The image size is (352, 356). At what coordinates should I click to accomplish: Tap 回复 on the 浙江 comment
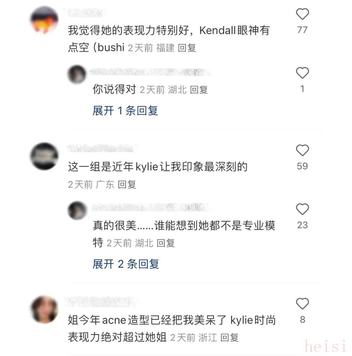point(229,338)
